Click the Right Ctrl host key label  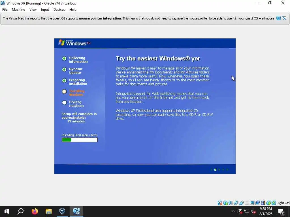click(283, 203)
